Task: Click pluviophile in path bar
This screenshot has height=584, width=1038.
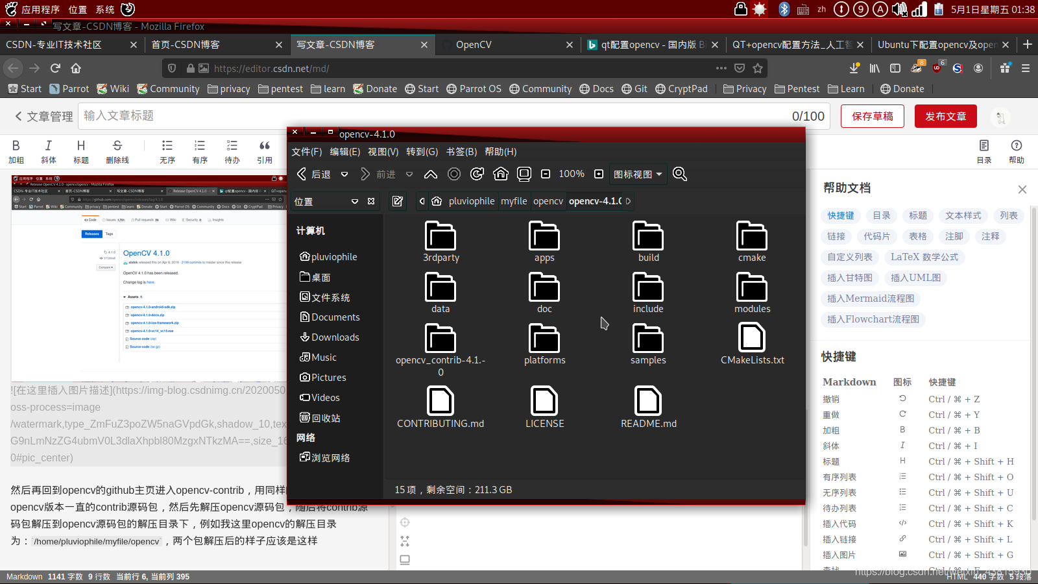Action: 472,201
